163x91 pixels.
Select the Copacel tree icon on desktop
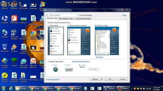pyautogui.click(x=14, y=62)
